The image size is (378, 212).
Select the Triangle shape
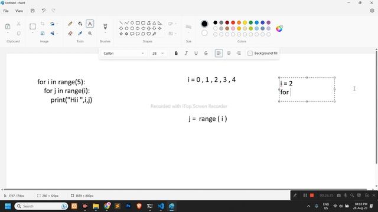coord(154,23)
